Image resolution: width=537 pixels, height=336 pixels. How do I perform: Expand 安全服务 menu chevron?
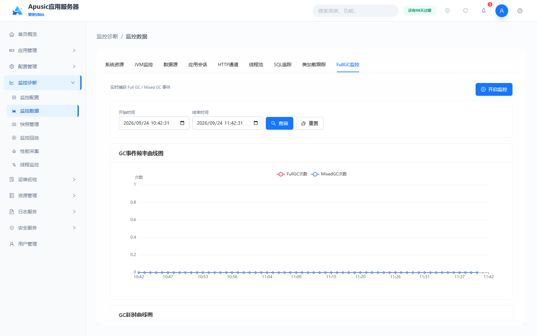coord(74,228)
